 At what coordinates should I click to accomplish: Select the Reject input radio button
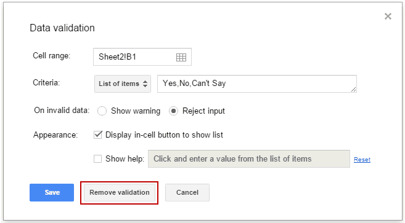(x=173, y=111)
